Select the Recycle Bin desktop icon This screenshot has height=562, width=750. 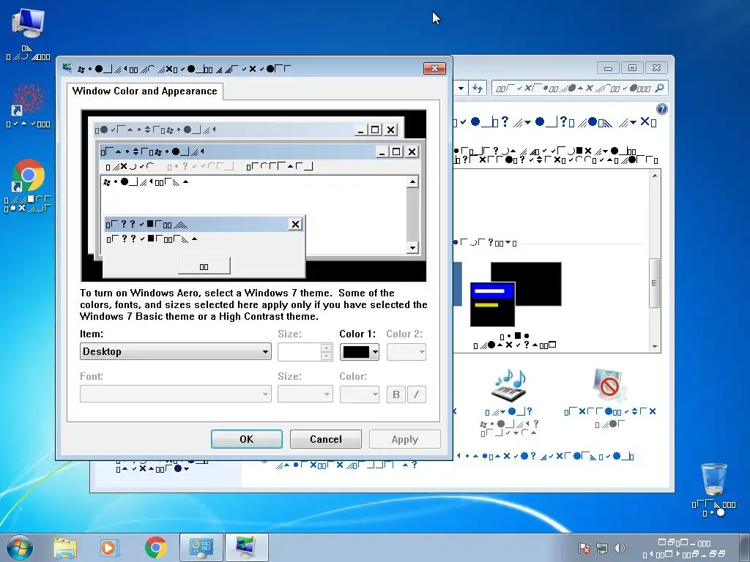coord(713,490)
